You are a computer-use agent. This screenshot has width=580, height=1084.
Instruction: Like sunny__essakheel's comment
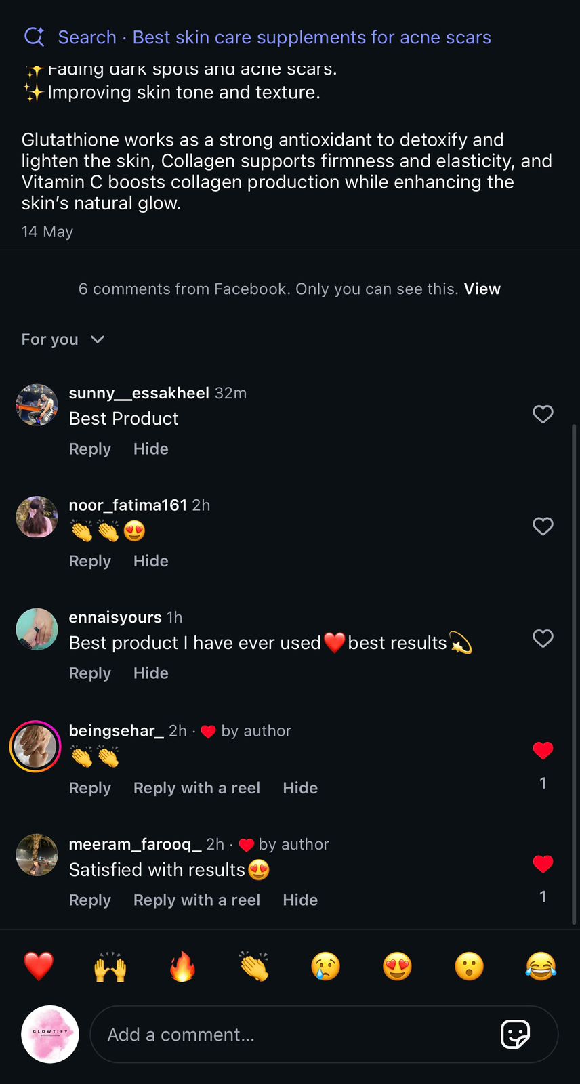[543, 414]
